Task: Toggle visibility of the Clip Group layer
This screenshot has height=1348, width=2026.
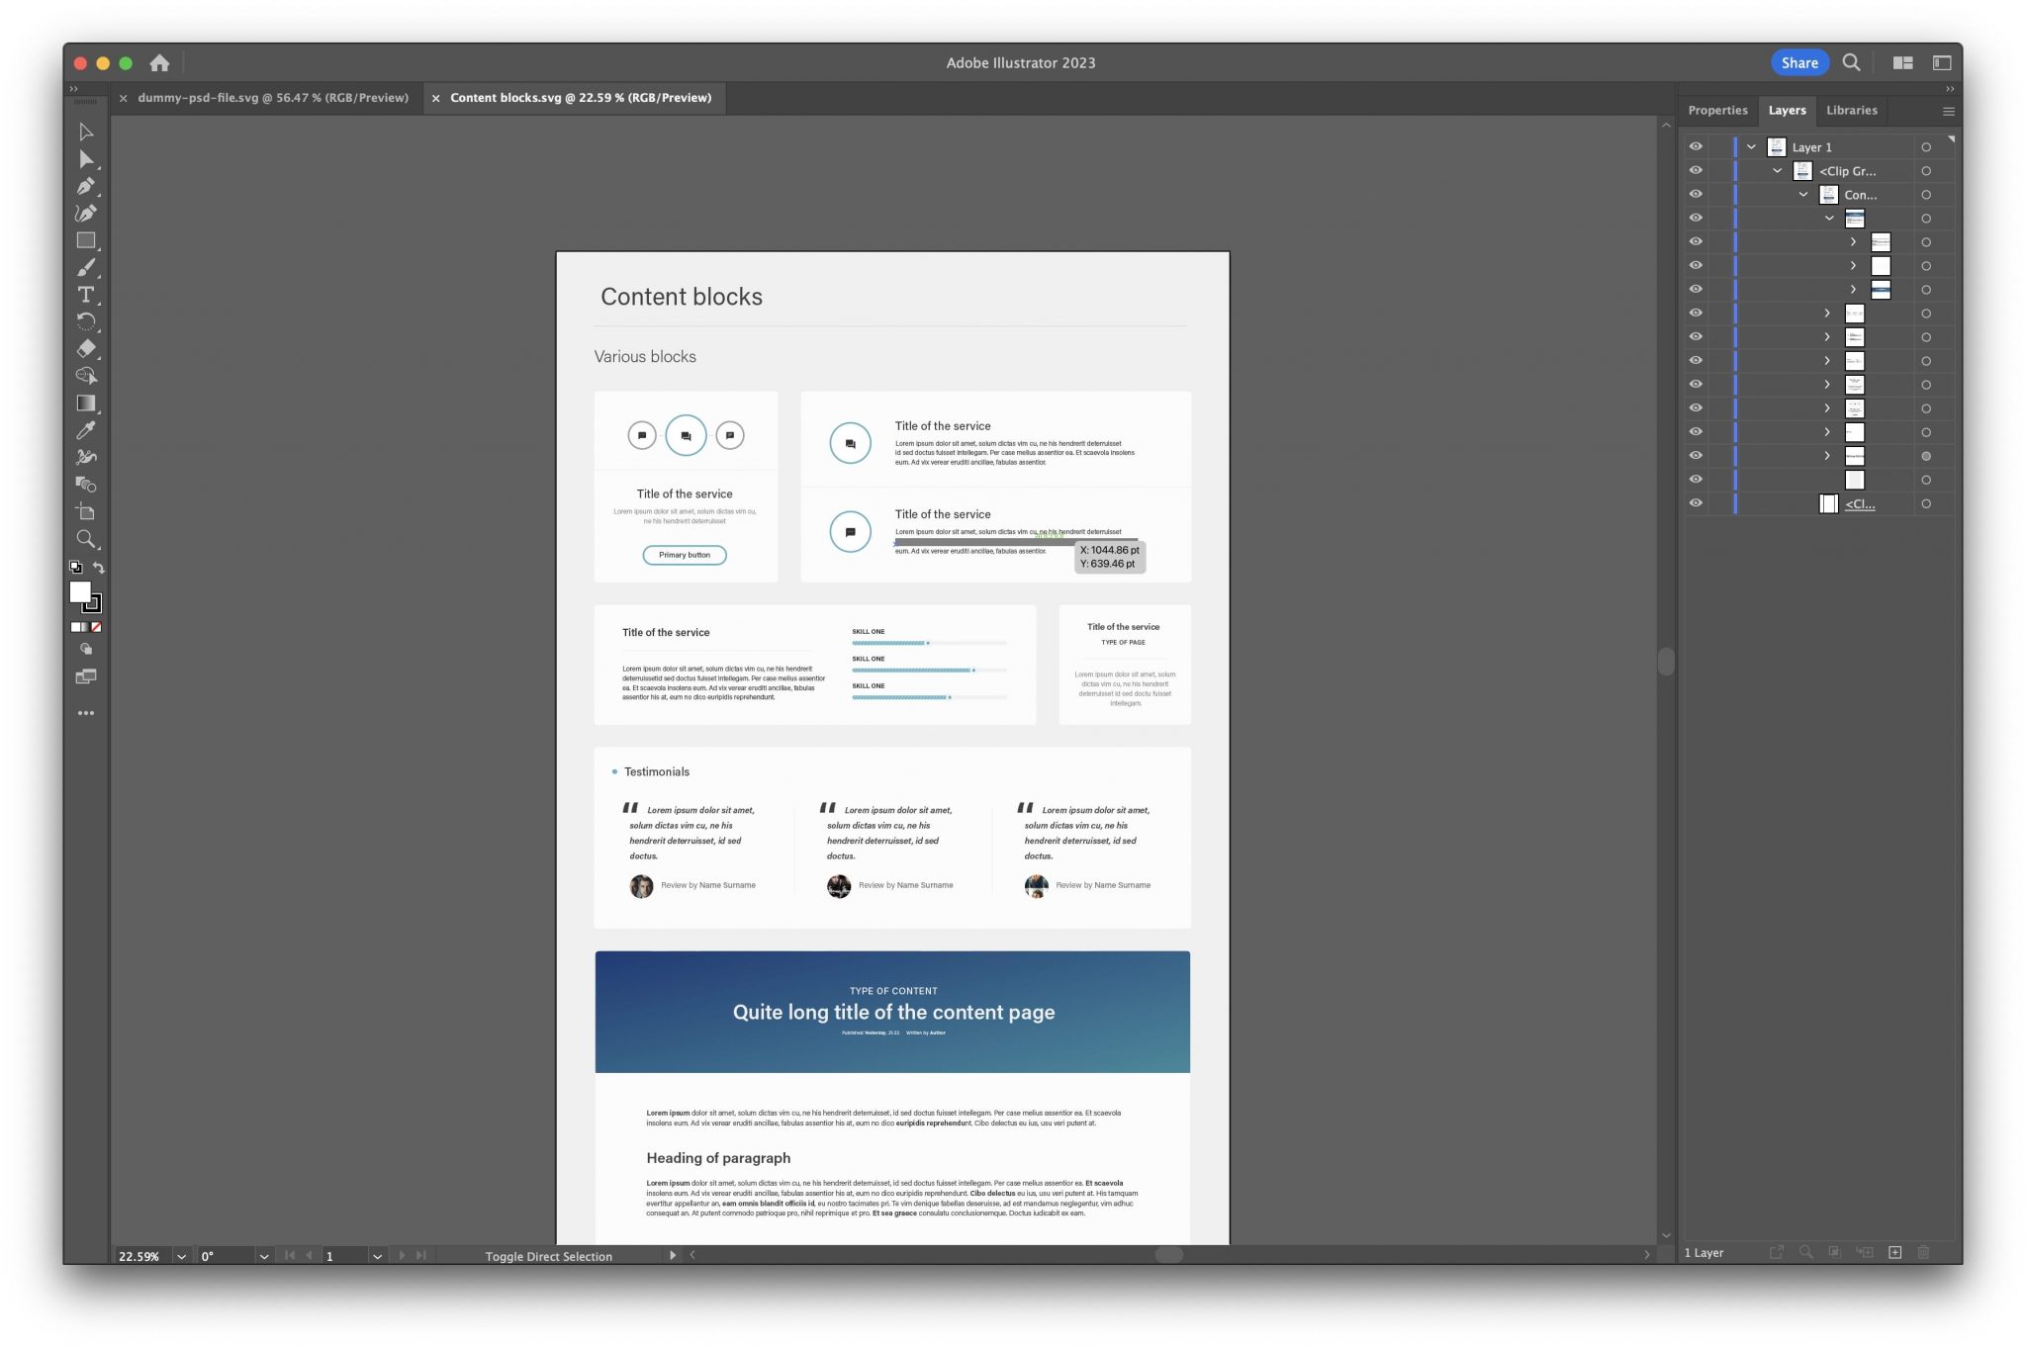Action: click(1696, 170)
